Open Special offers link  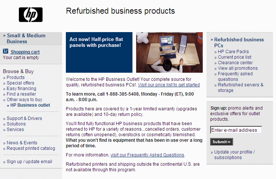click(20, 83)
